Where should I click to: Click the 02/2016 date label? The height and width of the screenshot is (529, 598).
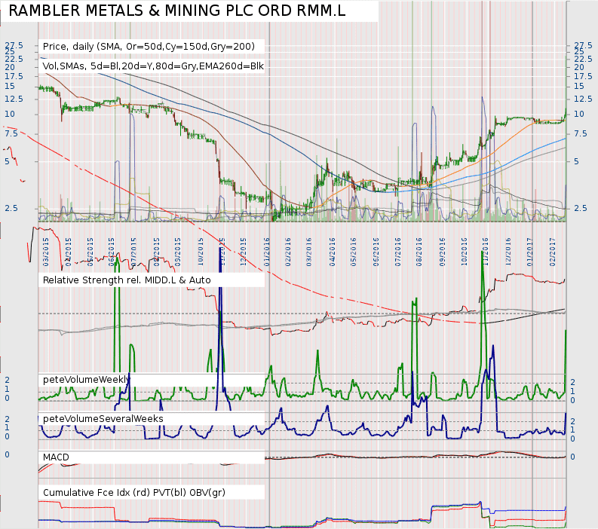tap(288, 252)
